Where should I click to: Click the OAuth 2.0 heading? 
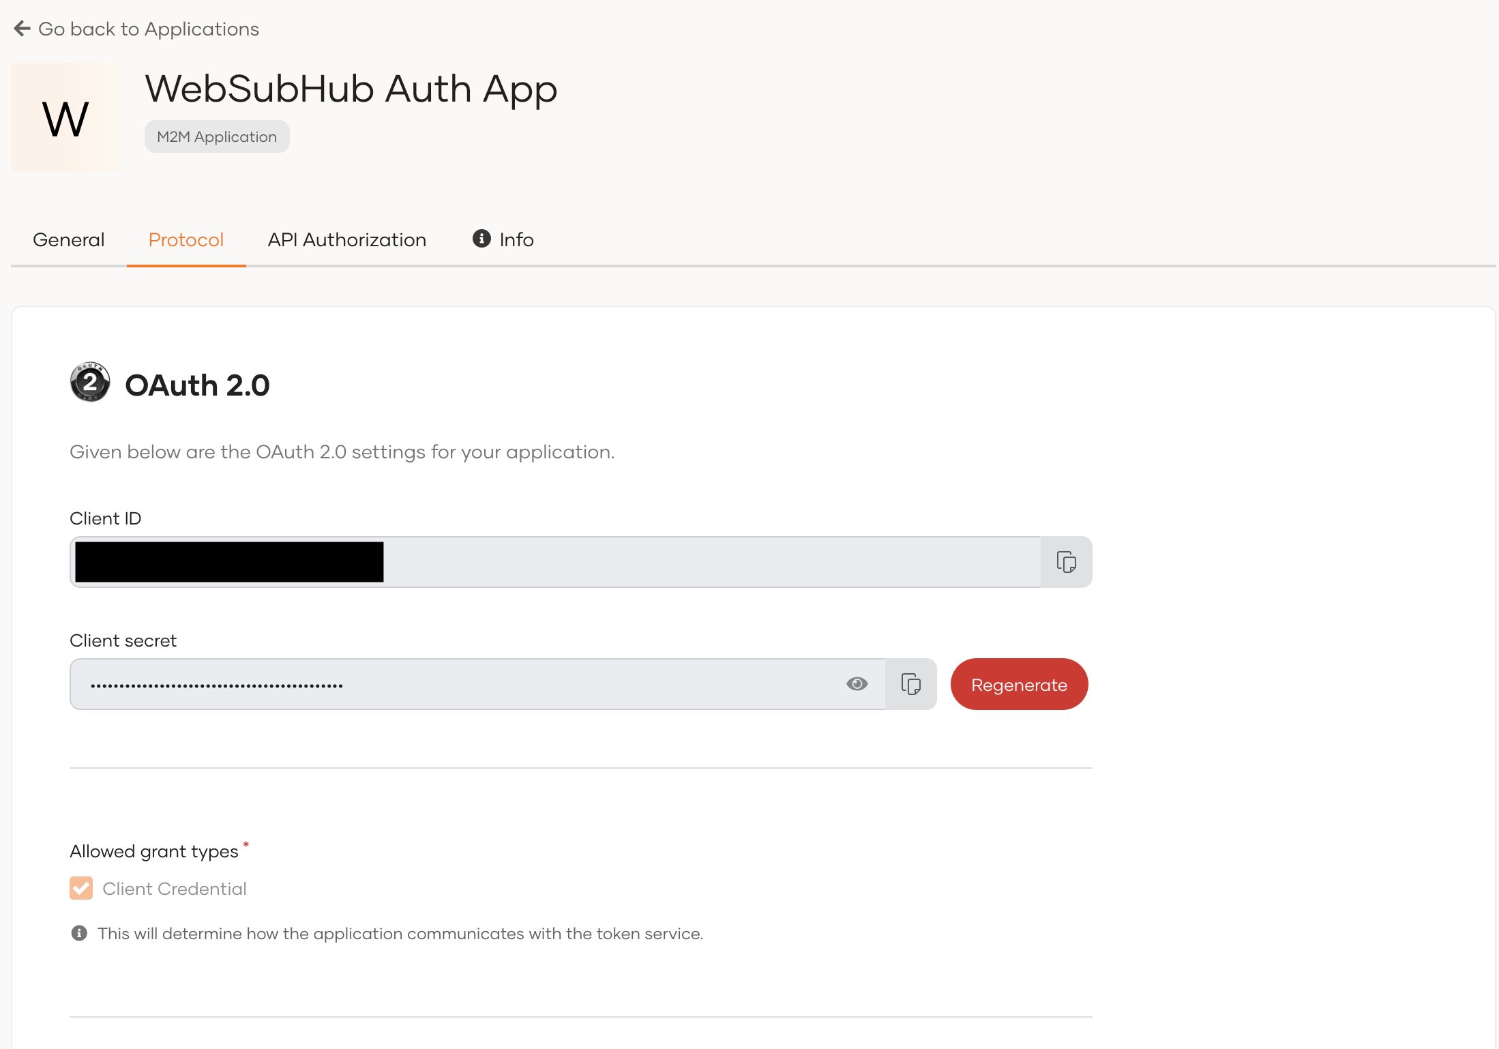coord(197,385)
